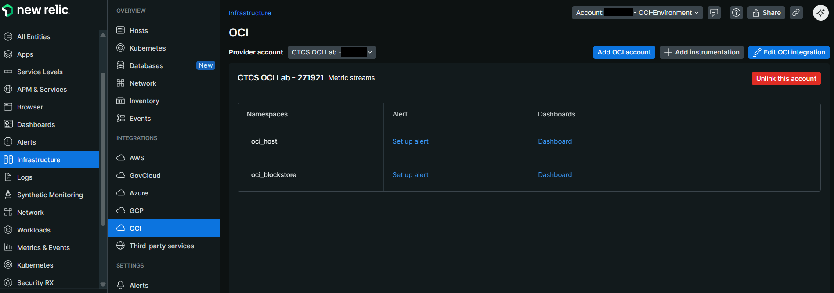Click the Kubernetes icon under Overview
This screenshot has height=293, width=834.
click(x=120, y=48)
